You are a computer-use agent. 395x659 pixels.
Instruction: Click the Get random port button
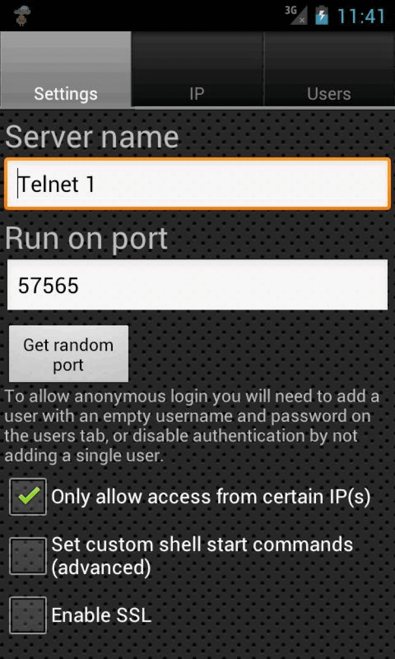click(x=68, y=354)
